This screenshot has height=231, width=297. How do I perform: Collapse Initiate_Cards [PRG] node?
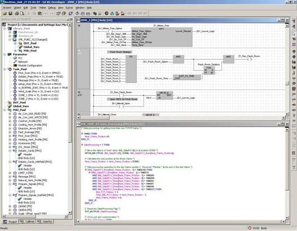pos(10,150)
